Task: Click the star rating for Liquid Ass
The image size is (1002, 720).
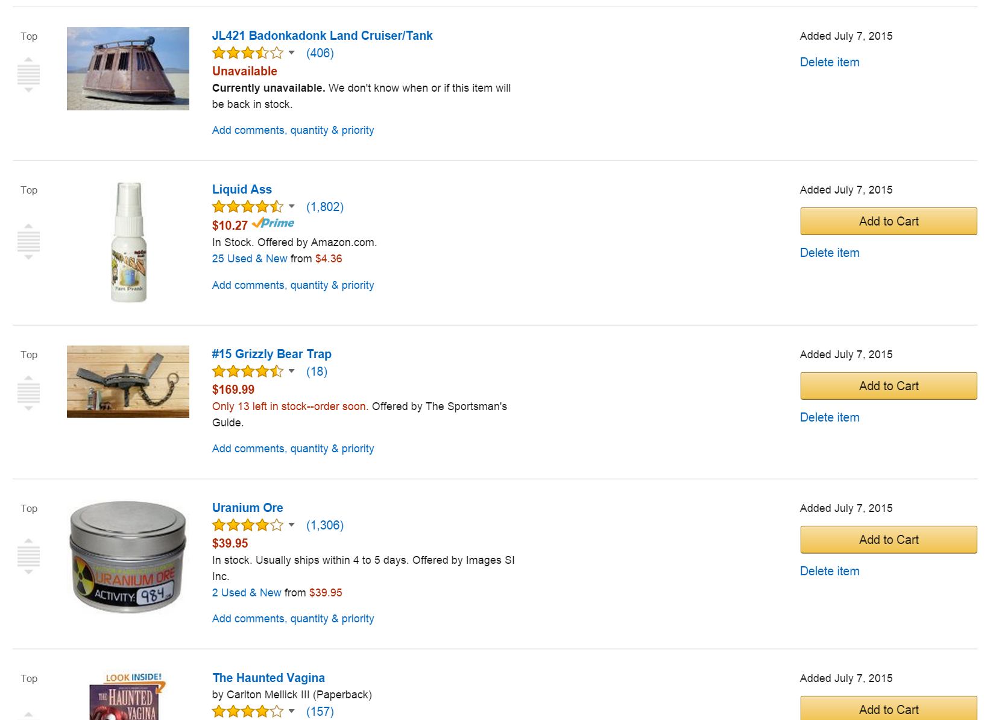Action: click(247, 207)
